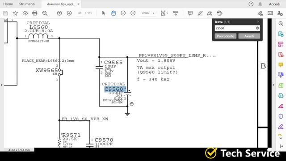Open the help question mark
The width and height of the screenshot is (286, 161).
tap(251, 4)
